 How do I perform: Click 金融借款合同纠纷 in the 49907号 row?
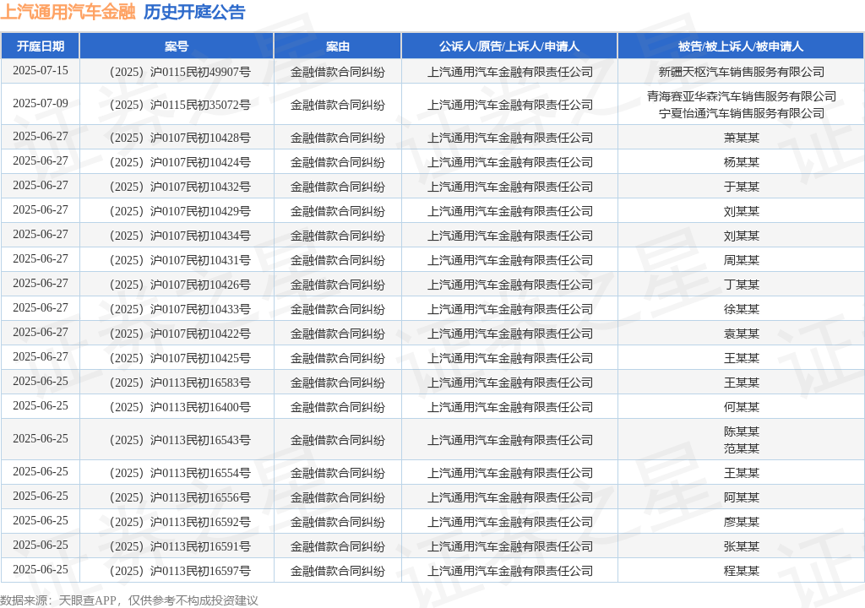coord(338,73)
